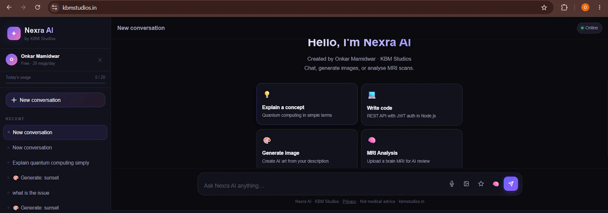Start a New conversation from sidebar button

coord(55,100)
